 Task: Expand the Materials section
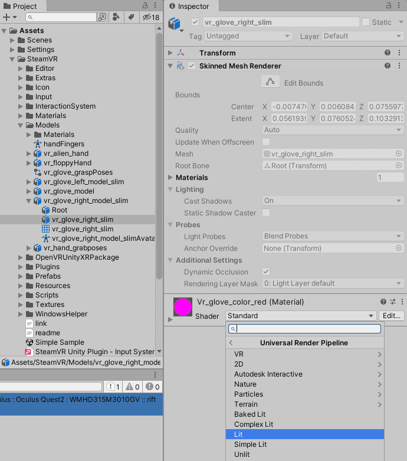pos(171,178)
